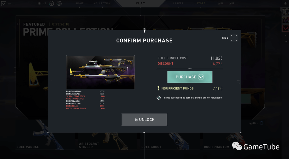
Task: Go to the CAREER tab
Action: [178, 3]
